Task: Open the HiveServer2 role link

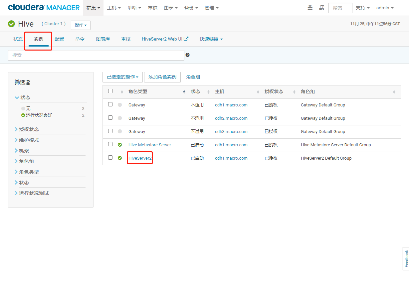Action: point(140,158)
